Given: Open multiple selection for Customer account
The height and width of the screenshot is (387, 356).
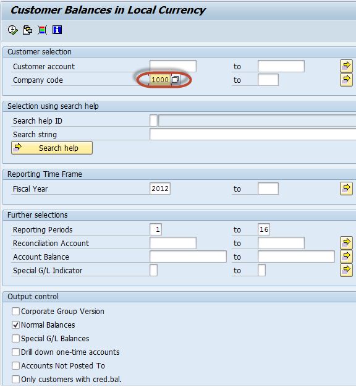Looking at the screenshot, I should point(346,66).
